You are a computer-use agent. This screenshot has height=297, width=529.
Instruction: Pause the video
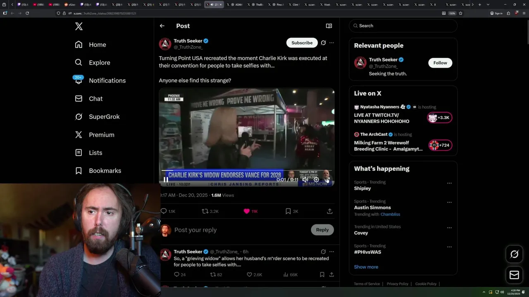pyautogui.click(x=166, y=179)
